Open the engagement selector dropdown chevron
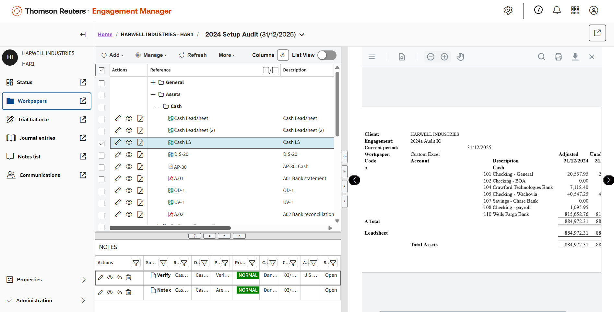The height and width of the screenshot is (312, 614). click(x=302, y=35)
